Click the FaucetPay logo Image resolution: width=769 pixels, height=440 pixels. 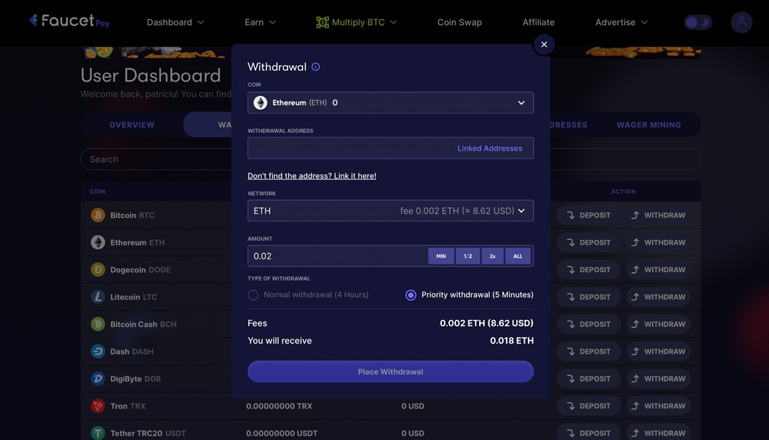tap(70, 21)
